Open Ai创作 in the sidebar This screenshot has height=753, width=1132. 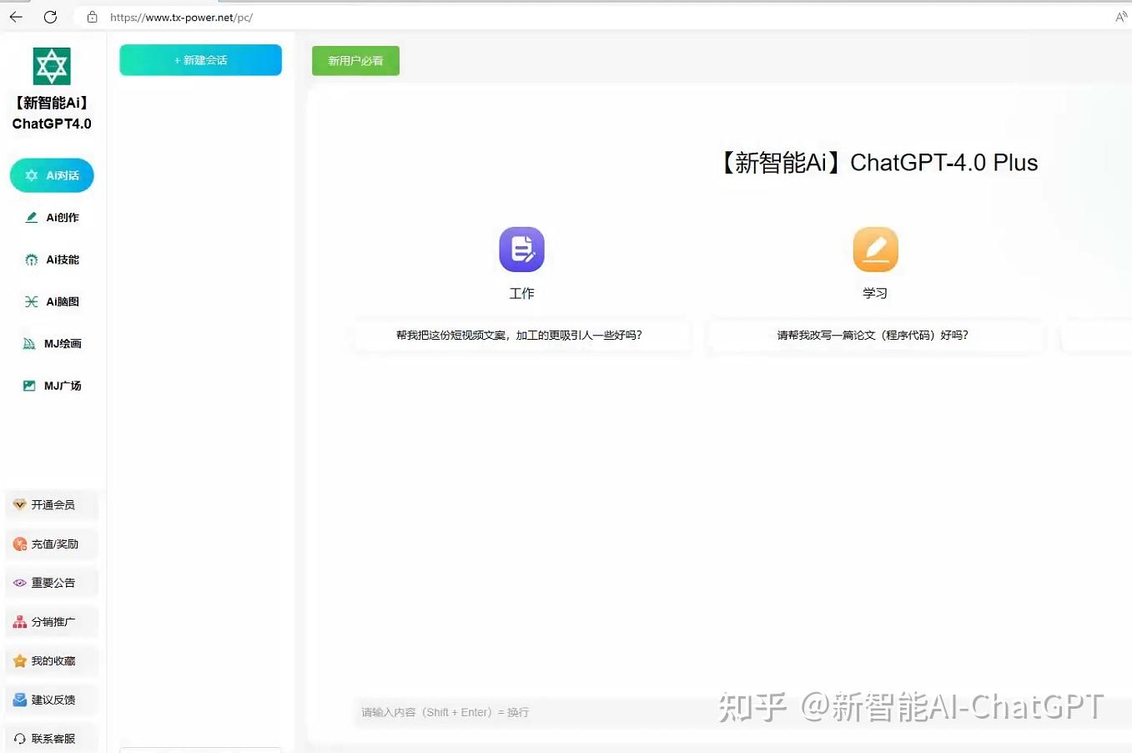(52, 217)
